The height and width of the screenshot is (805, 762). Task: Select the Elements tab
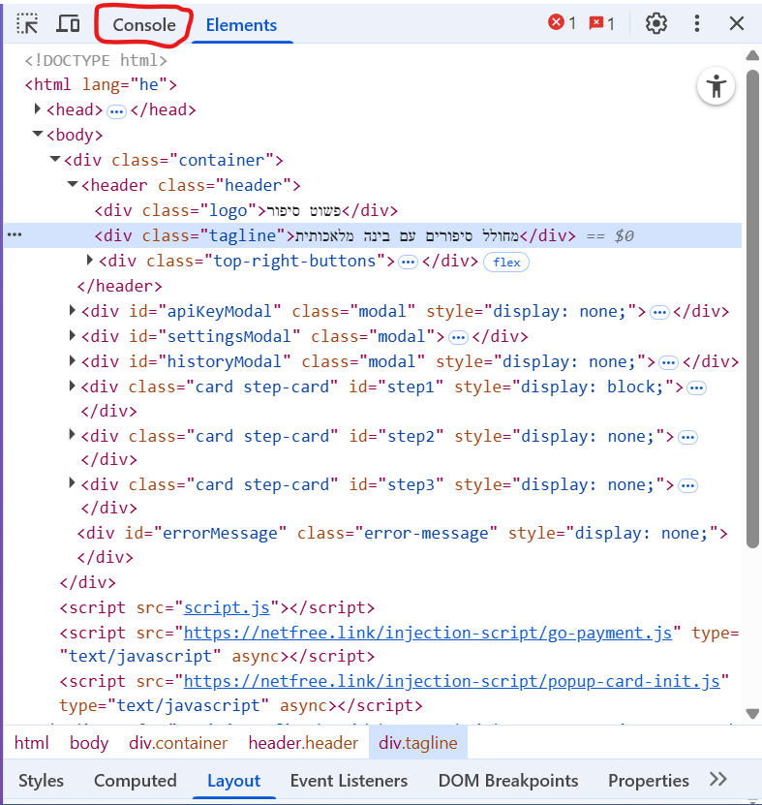click(x=242, y=24)
